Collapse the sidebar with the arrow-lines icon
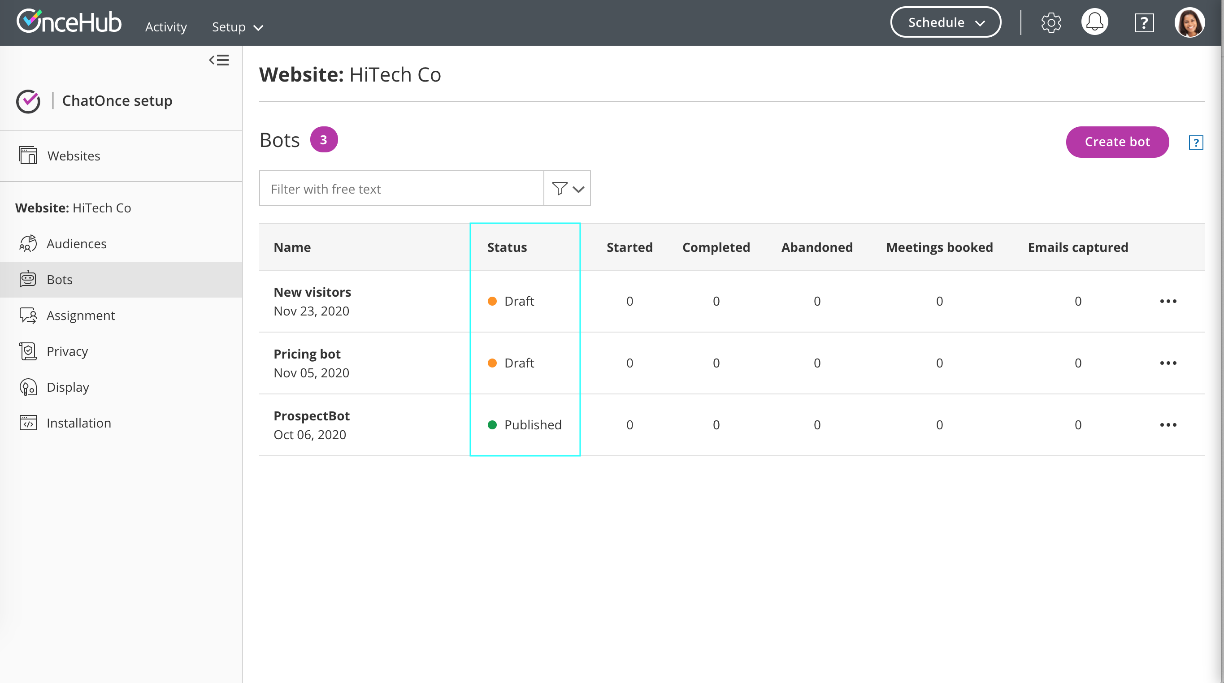The image size is (1224, 683). (219, 61)
